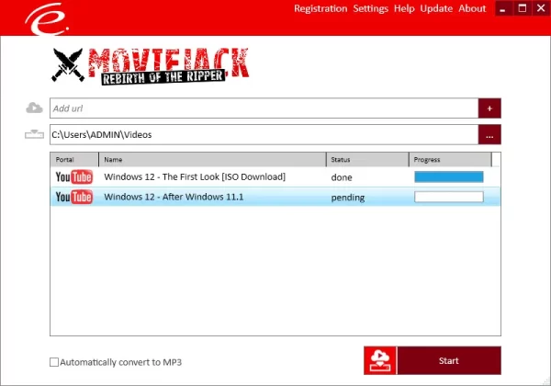This screenshot has height=386, width=551.
Task: Click the save-folder icon beside output path
Action: pos(35,134)
